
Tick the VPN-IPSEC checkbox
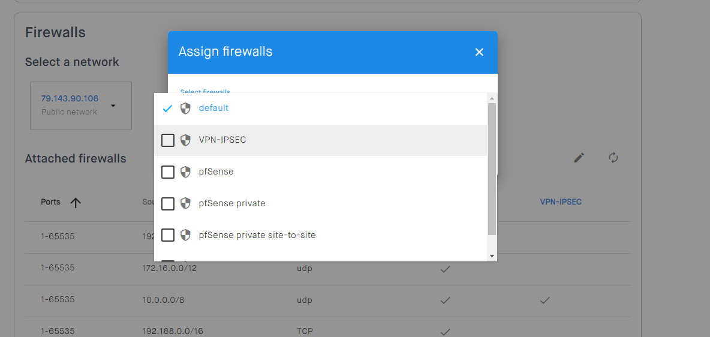(168, 140)
